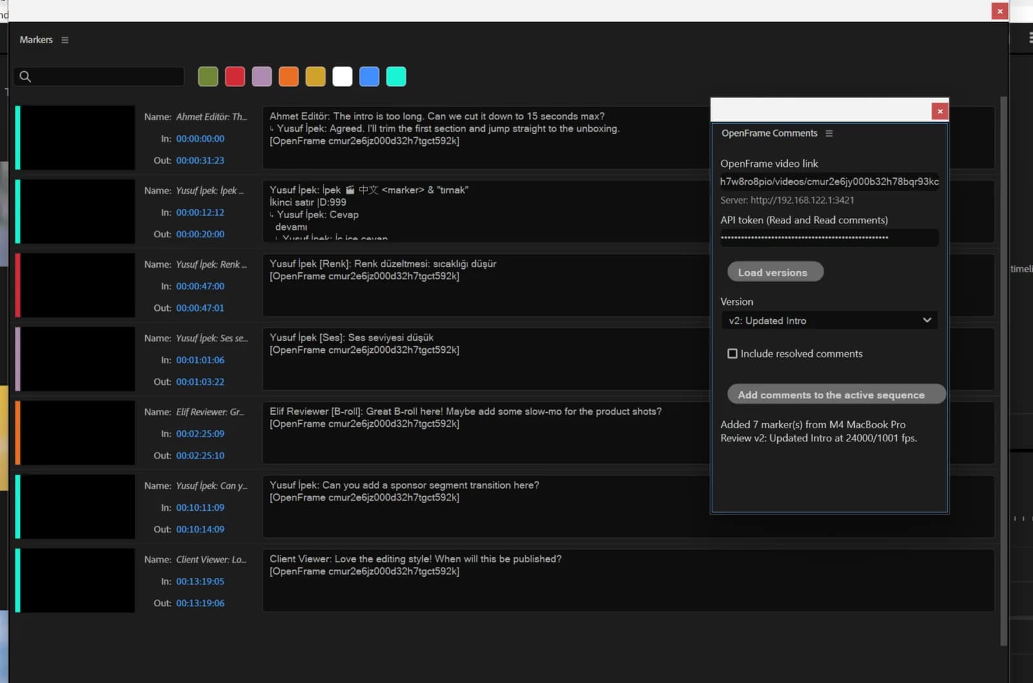The width and height of the screenshot is (1033, 683).
Task: Focus the API token password field
Action: (x=829, y=237)
